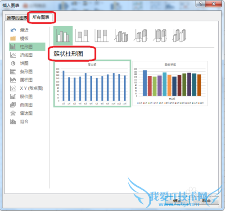Image resolution: width=225 pixels, height=211 pixels.
Task: Select the 条形图 bar chart category
Action: [27, 72]
